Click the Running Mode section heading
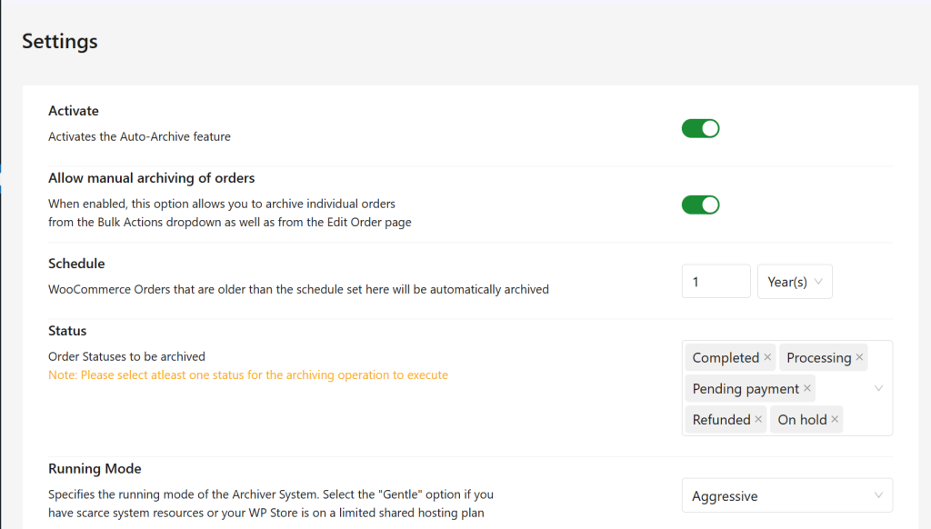 pyautogui.click(x=95, y=469)
